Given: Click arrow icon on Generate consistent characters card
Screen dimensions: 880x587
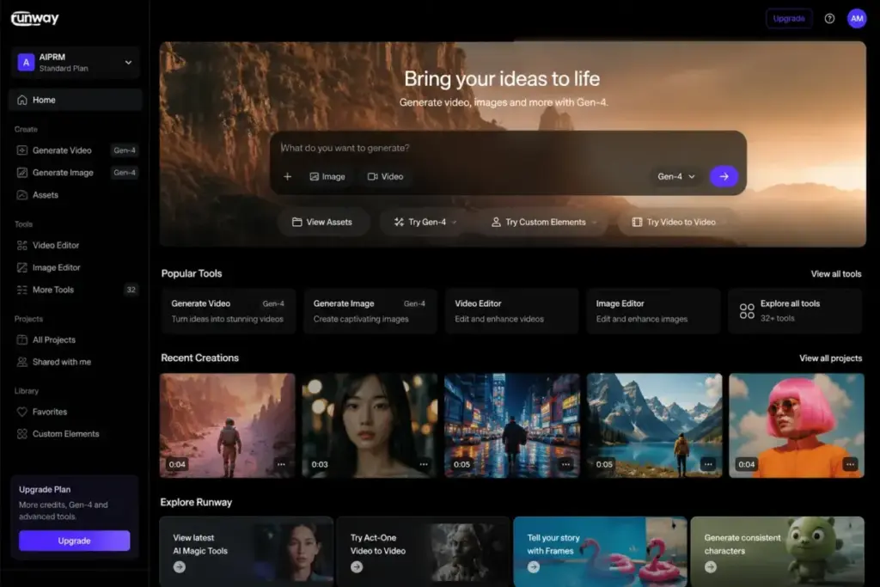Looking at the screenshot, I should (x=711, y=566).
